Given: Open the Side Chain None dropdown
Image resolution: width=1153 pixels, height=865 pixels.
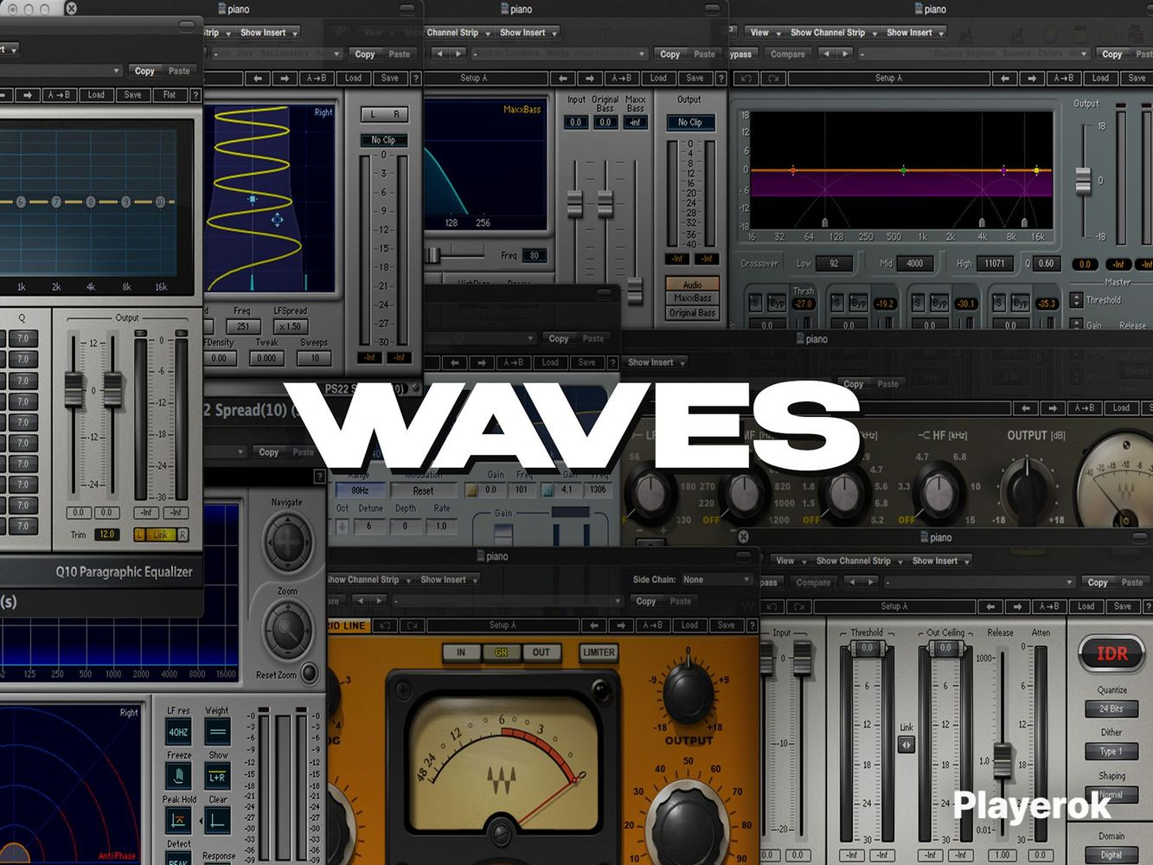Looking at the screenshot, I should [x=716, y=580].
